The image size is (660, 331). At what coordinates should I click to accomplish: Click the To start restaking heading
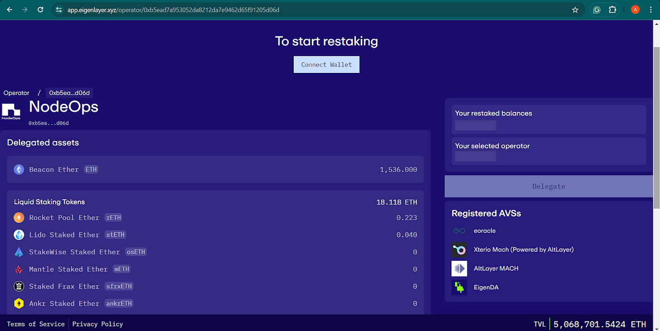(326, 41)
